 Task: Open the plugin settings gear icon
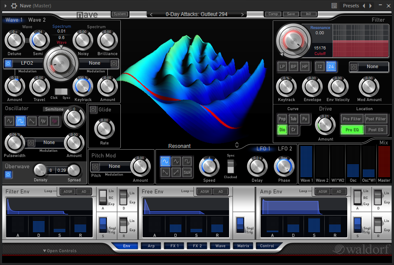[14, 6]
